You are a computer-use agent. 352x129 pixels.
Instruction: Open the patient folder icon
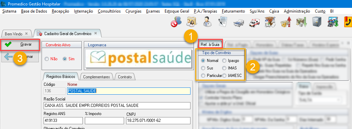(192, 22)
